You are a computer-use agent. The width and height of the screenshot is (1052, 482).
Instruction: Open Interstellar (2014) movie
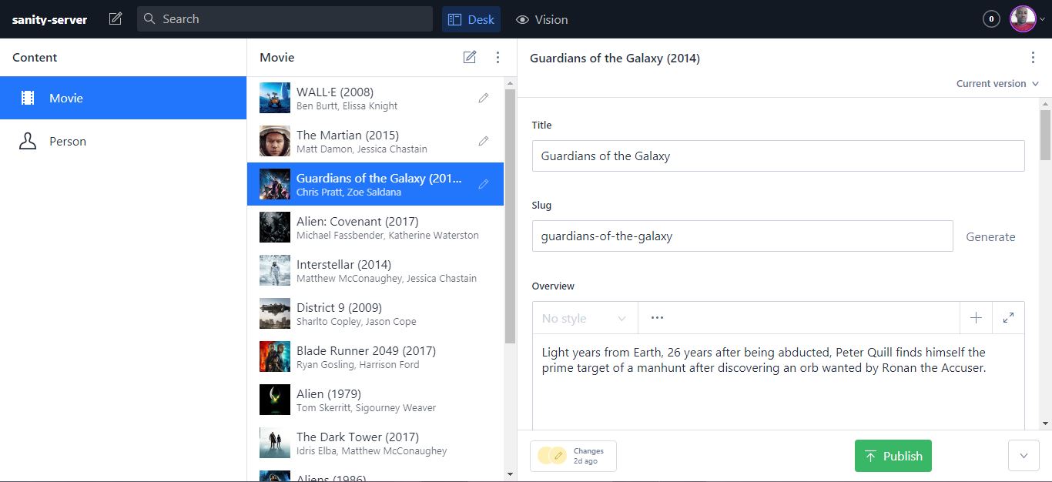376,270
